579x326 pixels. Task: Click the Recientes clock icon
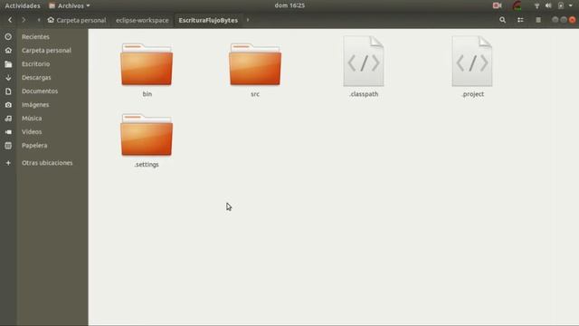(8, 36)
